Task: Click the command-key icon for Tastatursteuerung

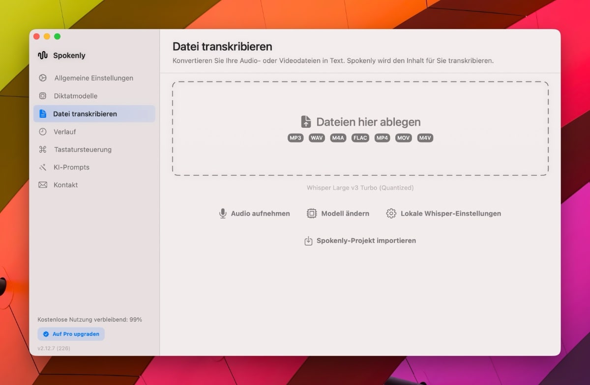Action: click(43, 149)
